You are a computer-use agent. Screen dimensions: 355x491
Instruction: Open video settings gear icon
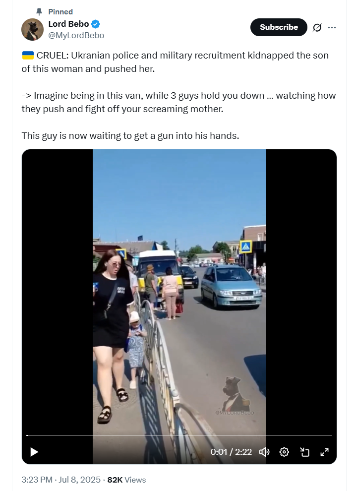click(284, 452)
